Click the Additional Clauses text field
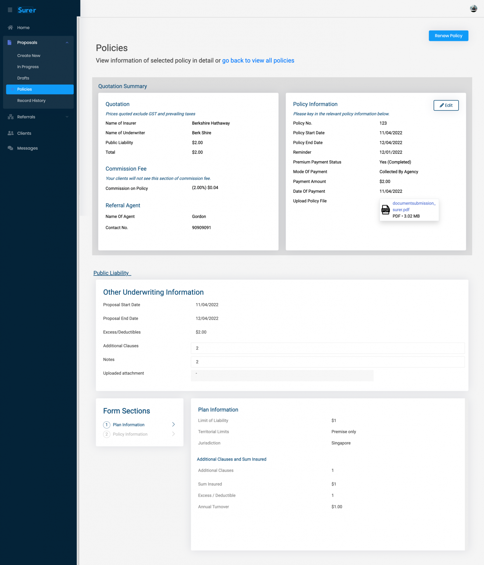This screenshot has height=565, width=484. [x=327, y=348]
